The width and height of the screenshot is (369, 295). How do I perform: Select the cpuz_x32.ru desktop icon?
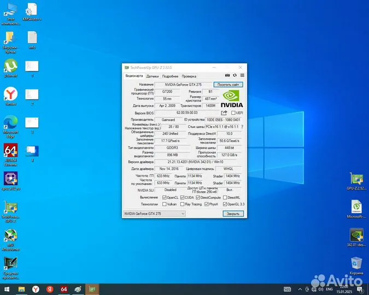(x=10, y=181)
